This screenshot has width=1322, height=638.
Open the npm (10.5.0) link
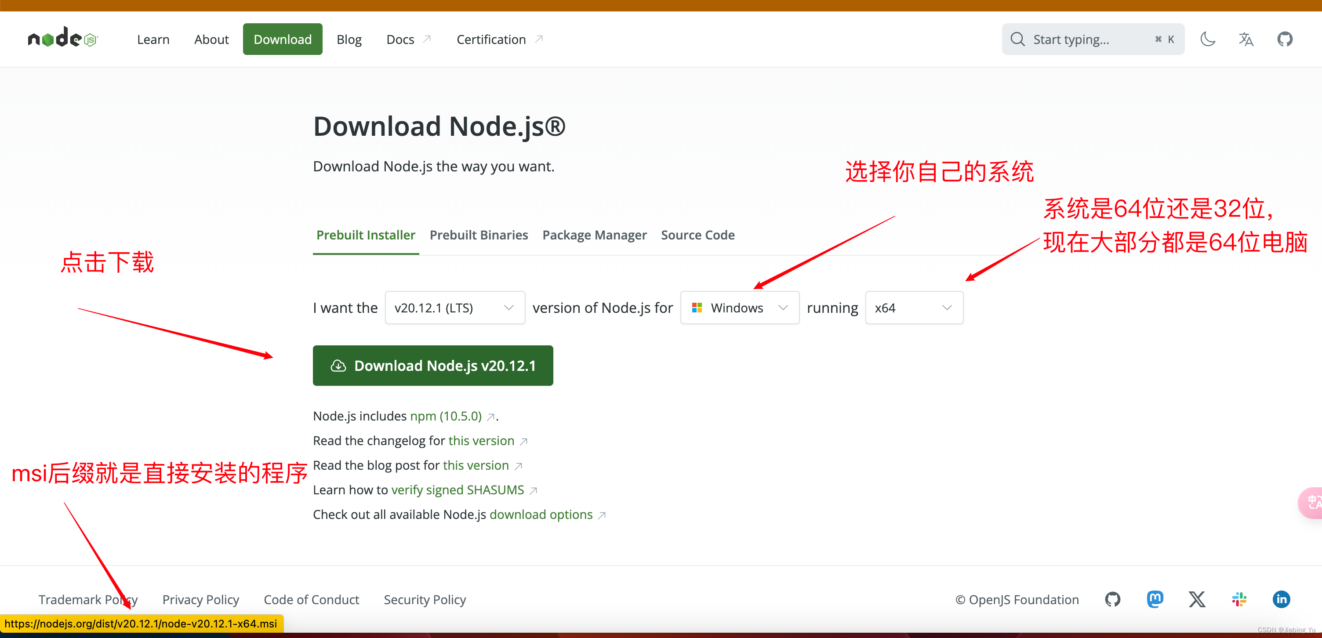pos(446,416)
